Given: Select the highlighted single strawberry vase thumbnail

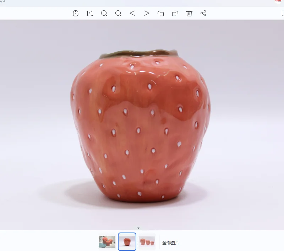Looking at the screenshot, I should 127,242.
